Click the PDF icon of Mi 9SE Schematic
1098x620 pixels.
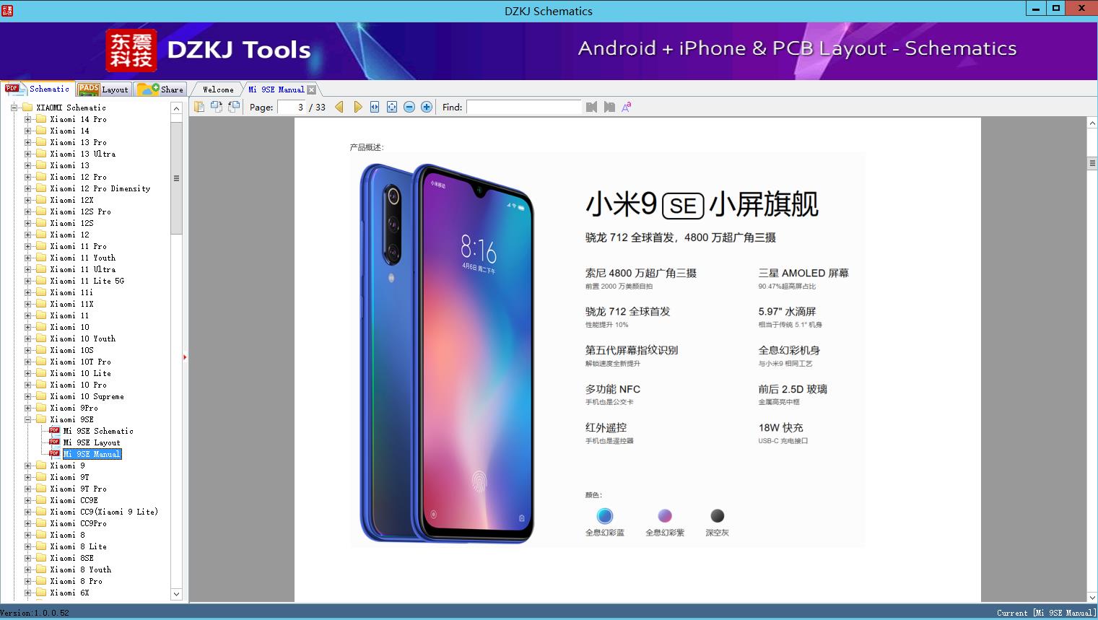54,431
